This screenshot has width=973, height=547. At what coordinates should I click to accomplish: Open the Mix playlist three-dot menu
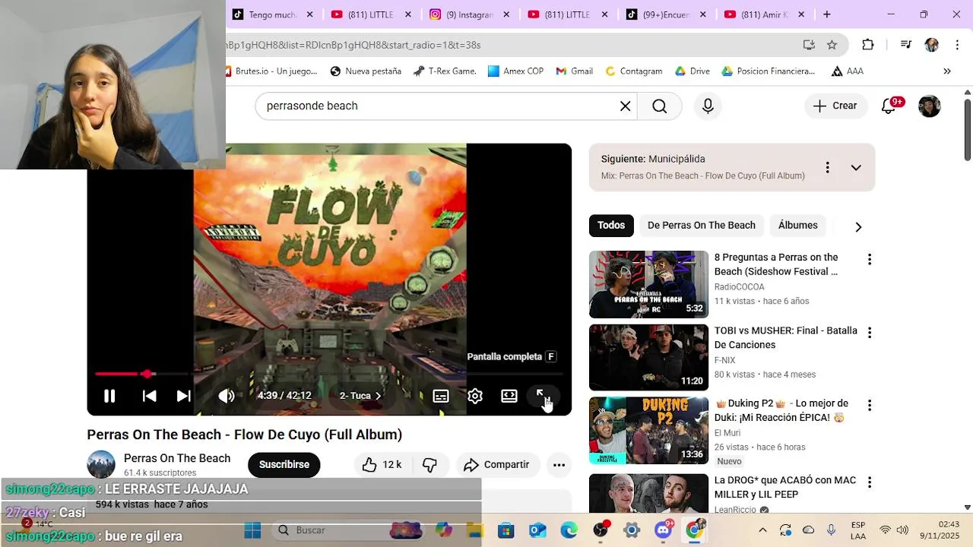[827, 167]
